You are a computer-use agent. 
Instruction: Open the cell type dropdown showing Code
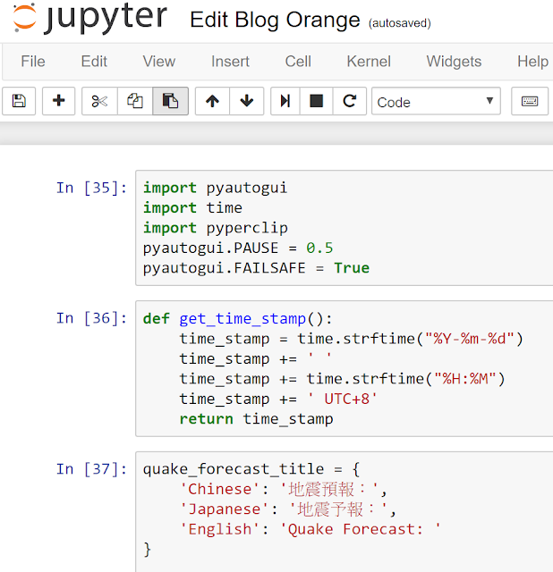point(436,102)
